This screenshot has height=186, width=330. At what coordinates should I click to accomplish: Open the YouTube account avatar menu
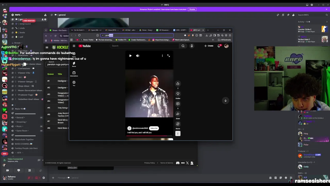click(226, 46)
